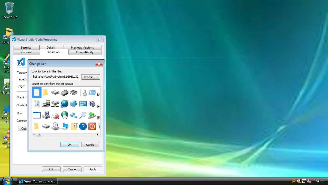This screenshot has height=185, width=328.
Task: Click the icon file path text field
Action: pos(56,77)
